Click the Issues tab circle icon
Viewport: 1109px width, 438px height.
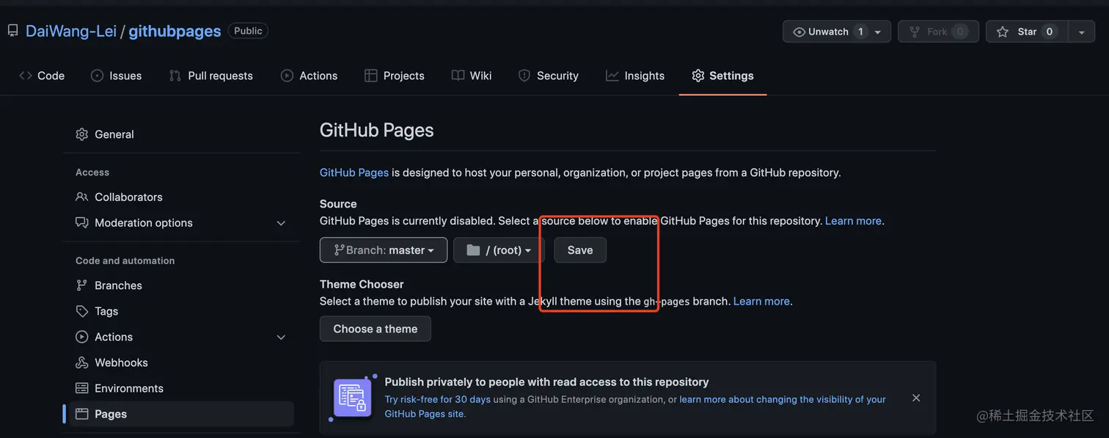coord(97,76)
